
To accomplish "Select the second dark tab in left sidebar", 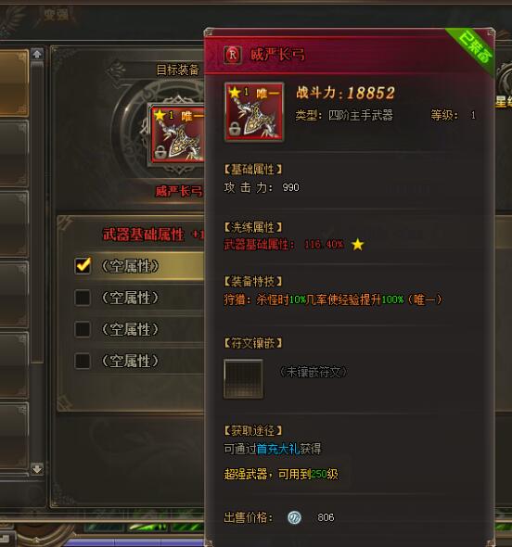I will point(14,154).
